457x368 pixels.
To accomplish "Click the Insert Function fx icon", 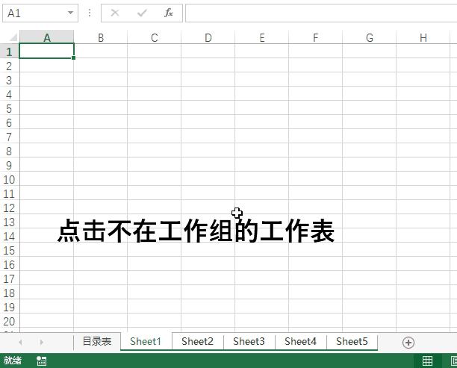I will [x=169, y=13].
